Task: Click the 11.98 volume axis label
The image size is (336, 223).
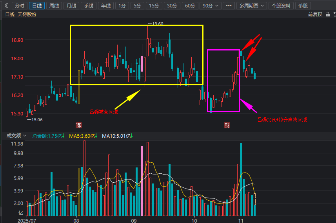Action: [x=17, y=144]
